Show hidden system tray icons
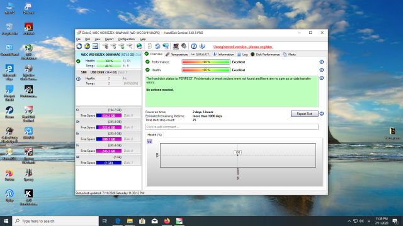 349,221
